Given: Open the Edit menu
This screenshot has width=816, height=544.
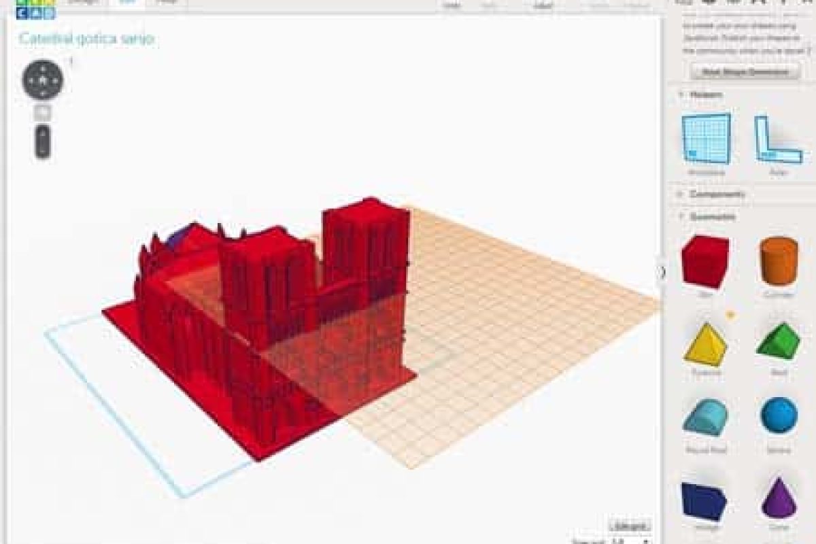Looking at the screenshot, I should coord(126,4).
